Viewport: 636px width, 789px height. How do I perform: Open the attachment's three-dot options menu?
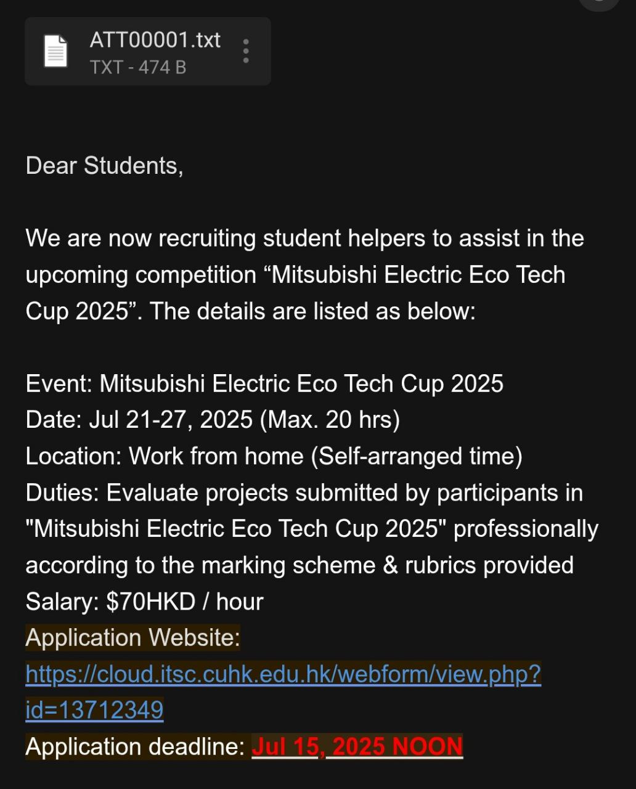(x=246, y=51)
